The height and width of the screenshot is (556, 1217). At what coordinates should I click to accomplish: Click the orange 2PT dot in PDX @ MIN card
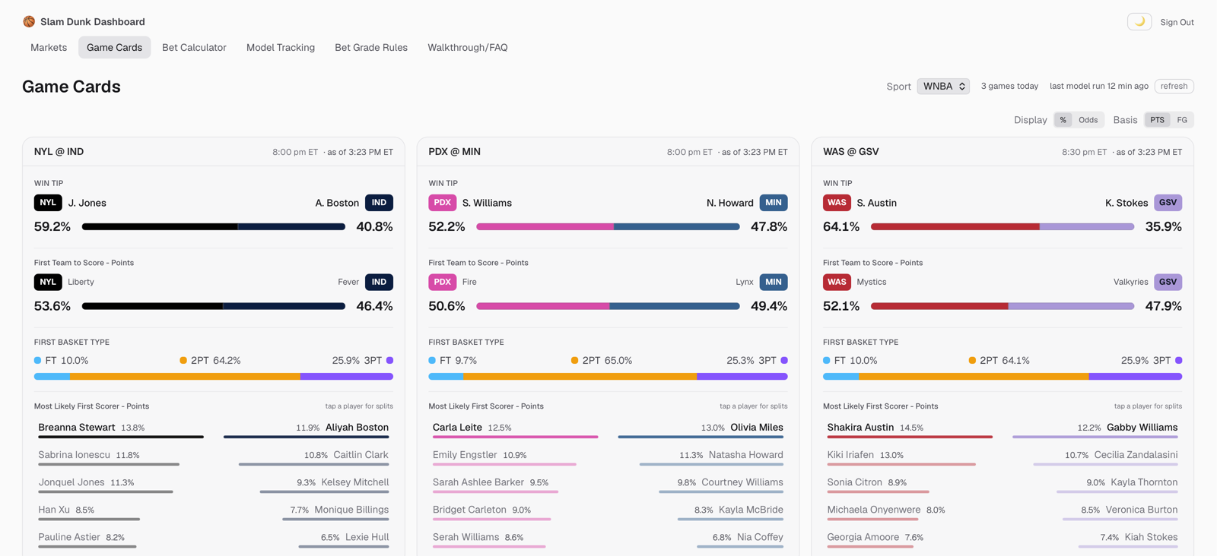click(x=574, y=360)
